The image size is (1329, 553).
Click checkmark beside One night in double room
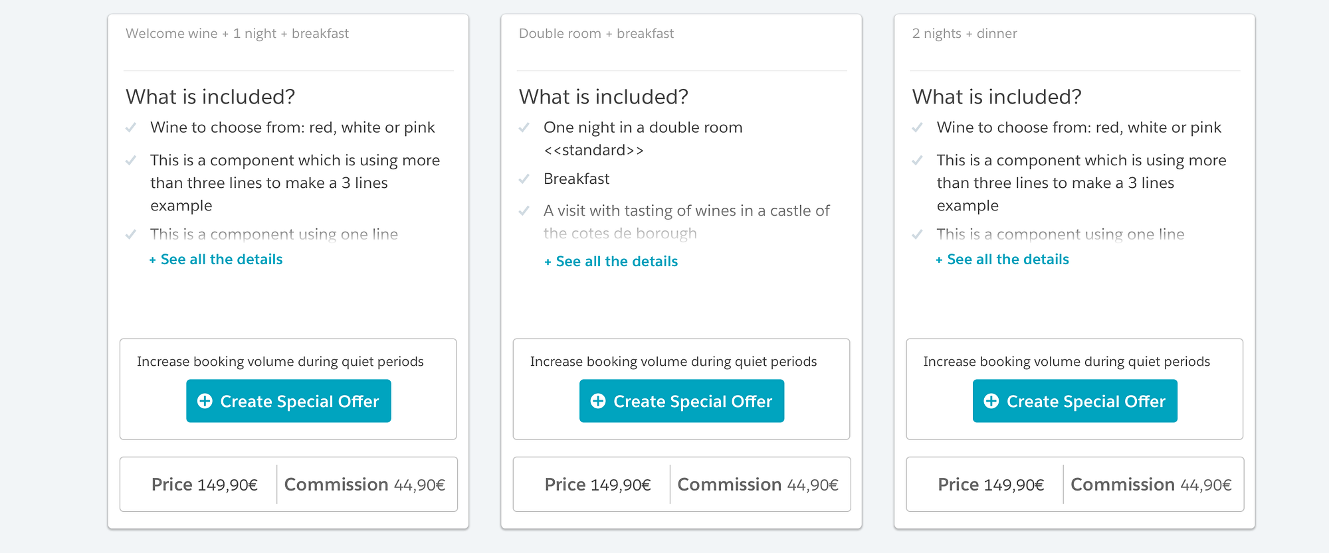(524, 127)
